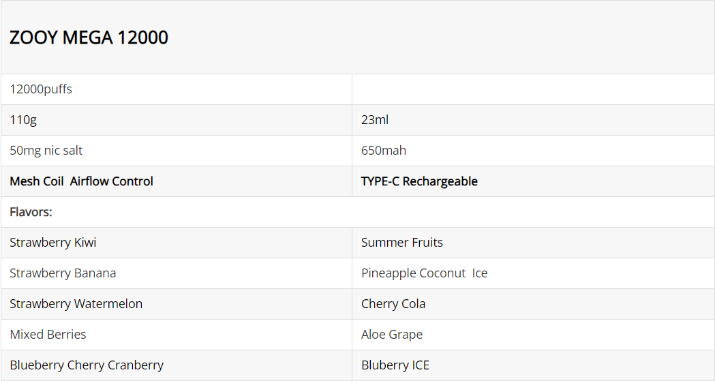Click the 23ml capacity cell
The width and height of the screenshot is (715, 381).
(533, 120)
